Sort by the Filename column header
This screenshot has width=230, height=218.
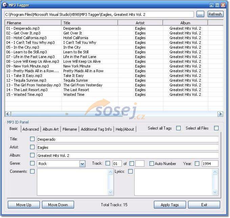33,23
